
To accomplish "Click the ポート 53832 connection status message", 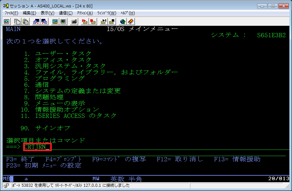I will 71,185.
